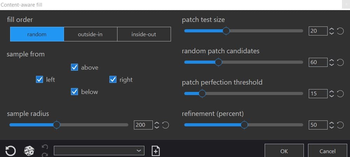The height and width of the screenshot is (157, 350).
Task: Reset the sample radius value
Action: coord(165,125)
